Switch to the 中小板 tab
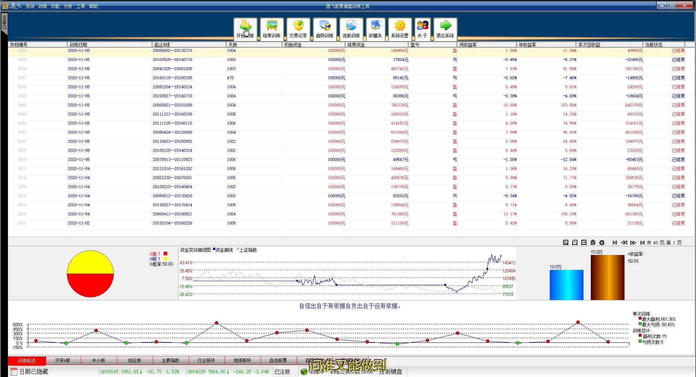 pos(99,361)
